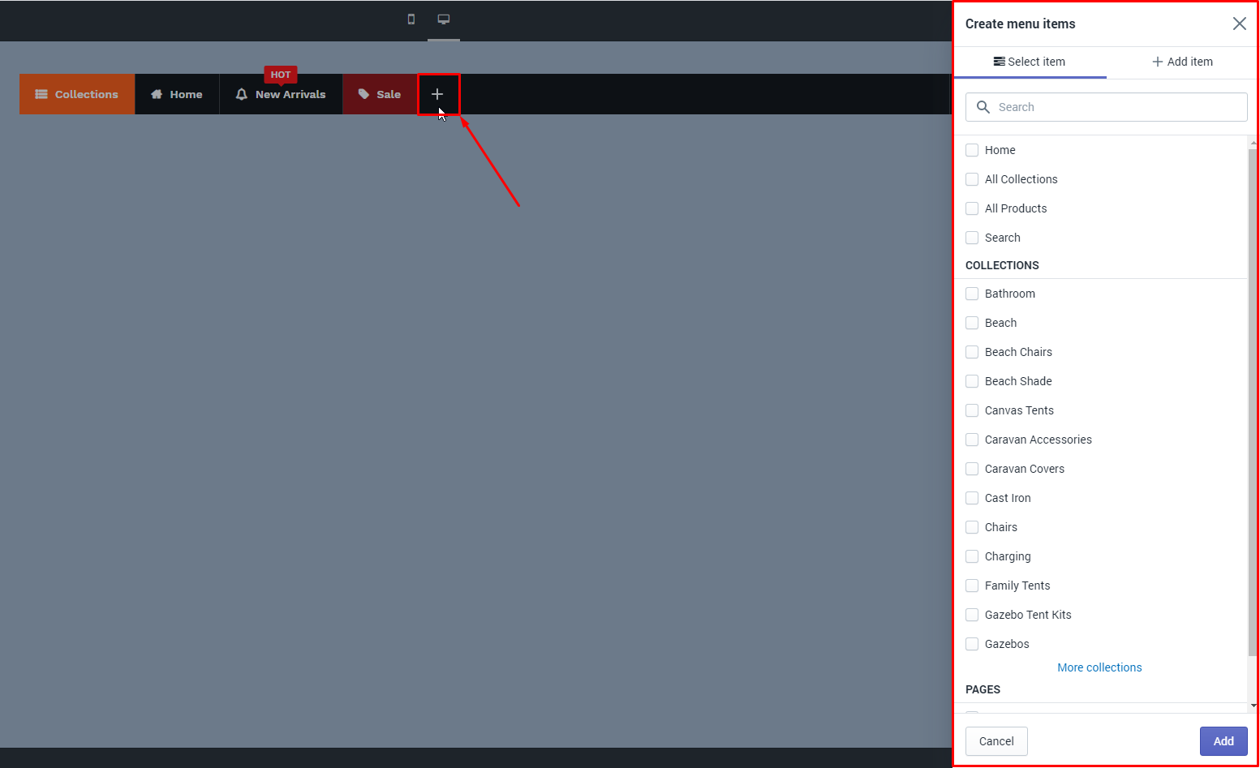Focus the Search input field
1260x768 pixels.
[x=1106, y=107]
